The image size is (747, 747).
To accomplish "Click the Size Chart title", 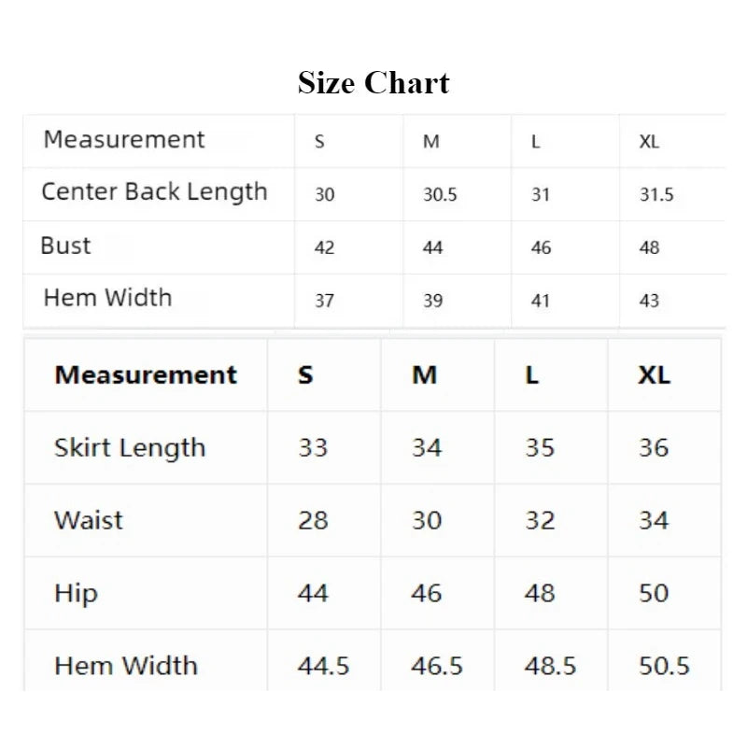I will (373, 83).
